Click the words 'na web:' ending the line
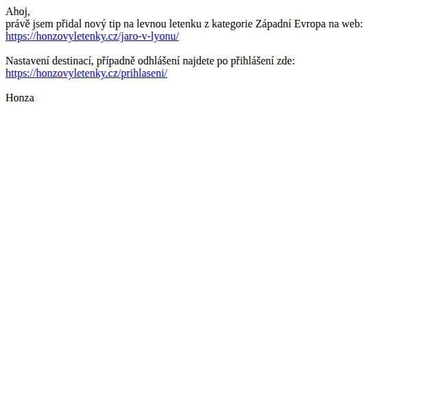Viewport: 439px width, 411px height. [x=346, y=24]
